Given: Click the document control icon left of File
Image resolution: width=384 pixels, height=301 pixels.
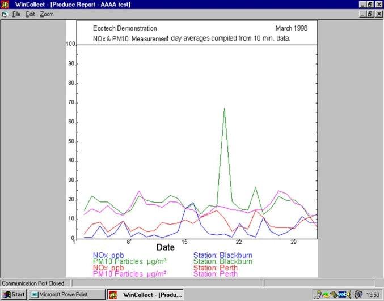Looking at the screenshot, I should [x=5, y=14].
